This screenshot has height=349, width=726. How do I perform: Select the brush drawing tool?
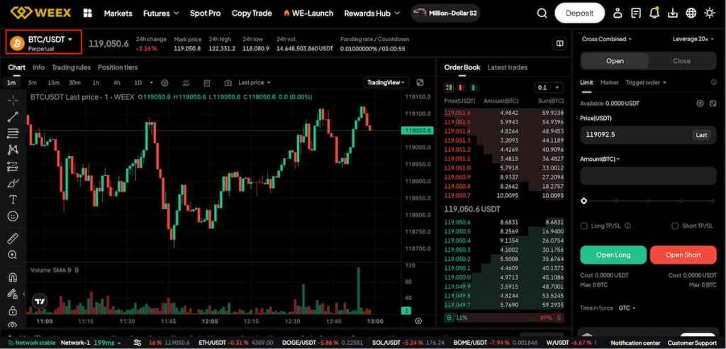13,182
